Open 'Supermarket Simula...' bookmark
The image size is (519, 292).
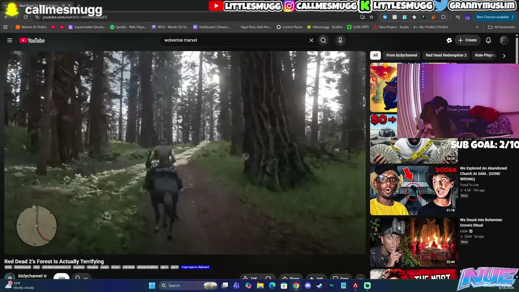(87, 27)
